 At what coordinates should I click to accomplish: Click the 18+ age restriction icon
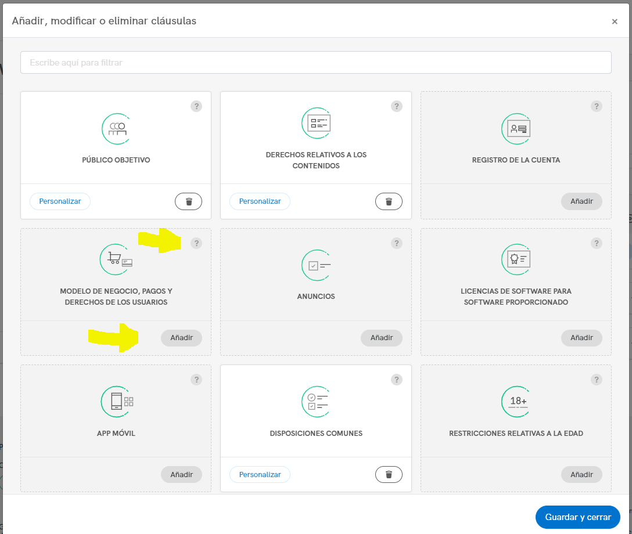pyautogui.click(x=516, y=402)
